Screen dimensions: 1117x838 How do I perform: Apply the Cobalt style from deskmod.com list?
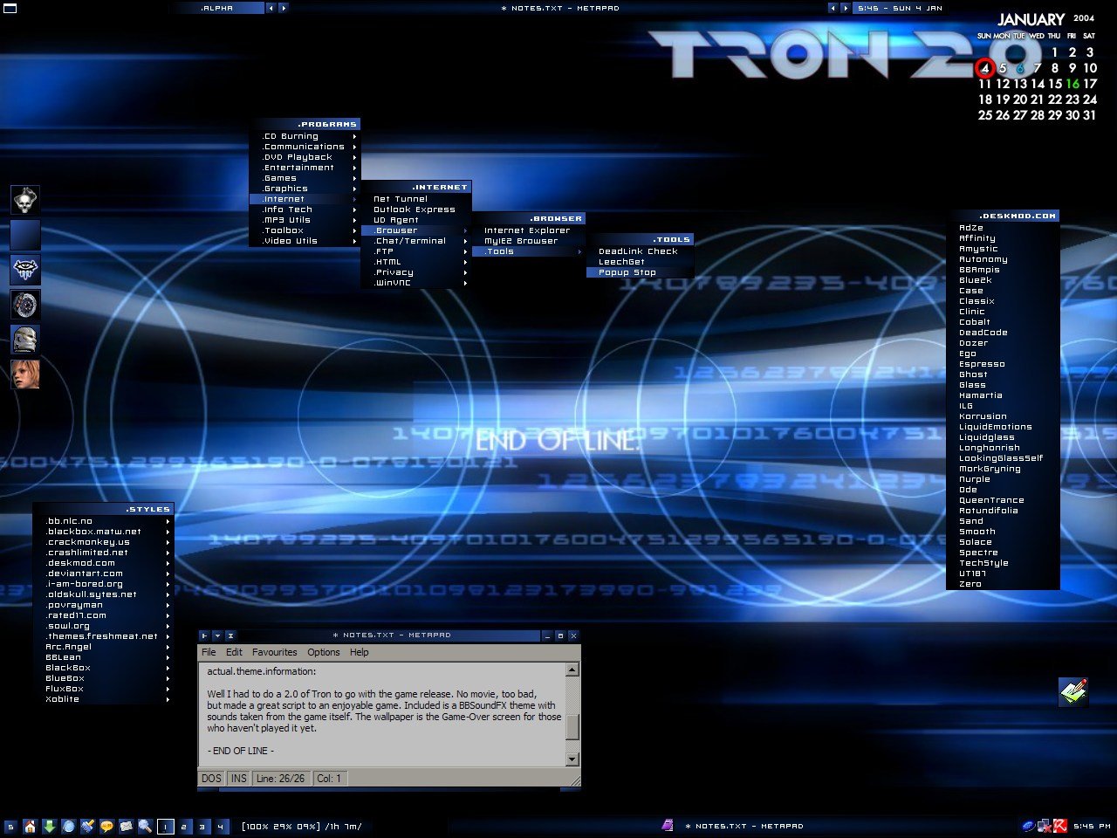(x=1003, y=322)
